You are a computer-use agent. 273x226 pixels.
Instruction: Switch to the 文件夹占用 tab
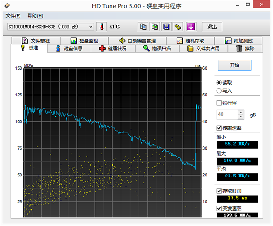(x=203, y=49)
